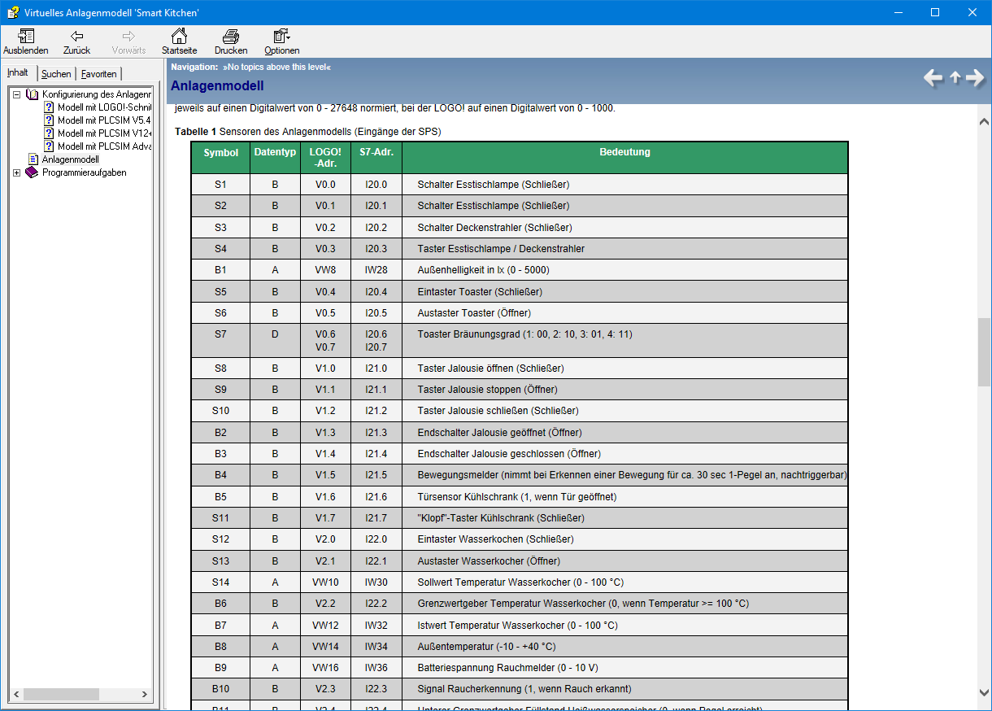The width and height of the screenshot is (992, 711).
Task: Switch to the Suchen tab
Action: tap(56, 74)
